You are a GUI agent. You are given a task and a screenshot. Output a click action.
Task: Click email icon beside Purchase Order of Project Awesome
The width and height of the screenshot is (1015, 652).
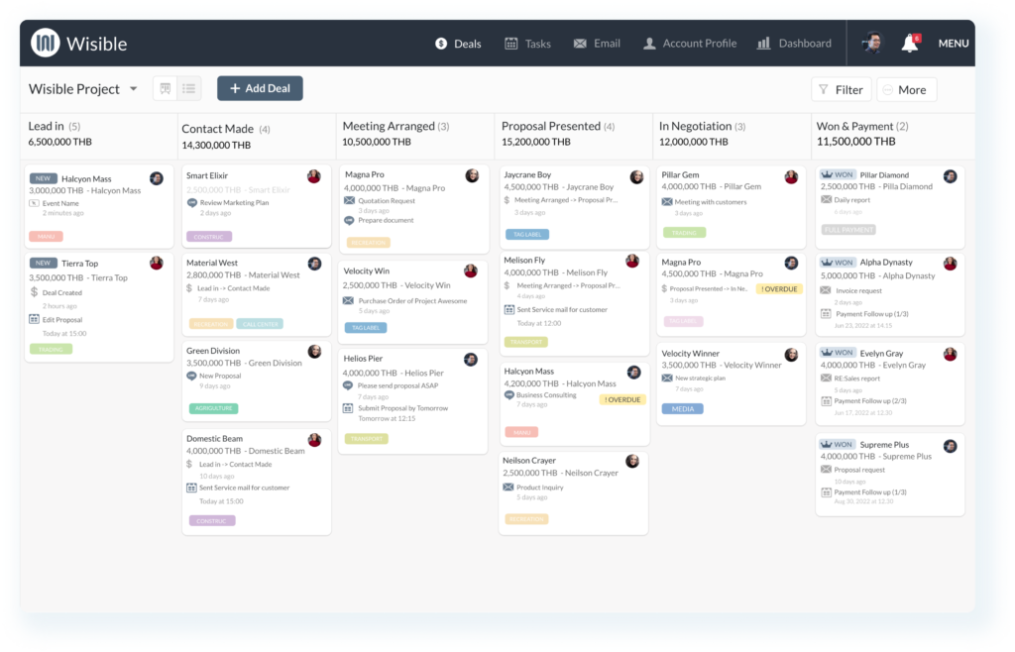point(348,301)
